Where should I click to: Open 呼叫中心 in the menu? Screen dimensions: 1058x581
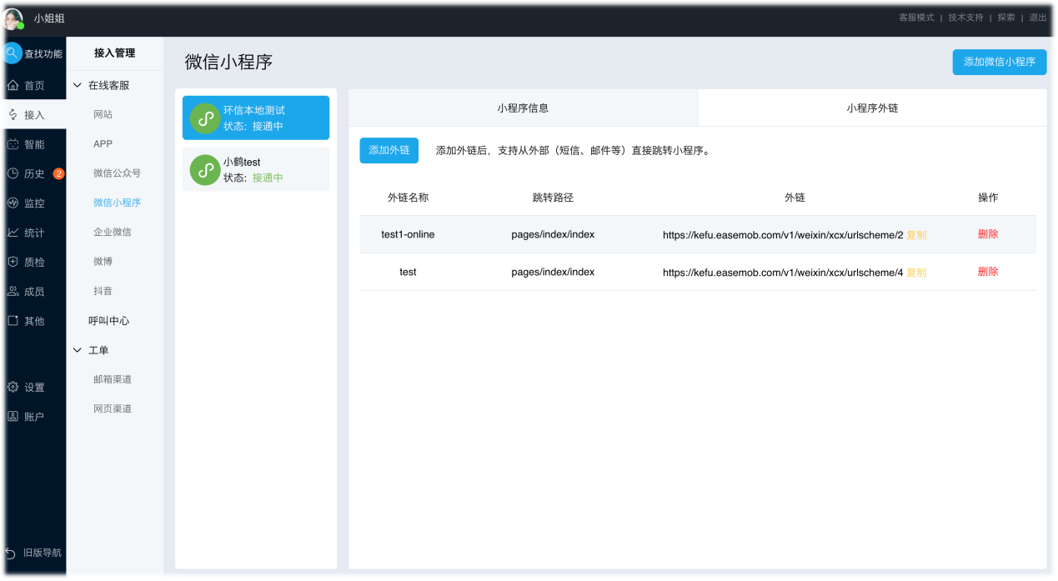point(109,321)
